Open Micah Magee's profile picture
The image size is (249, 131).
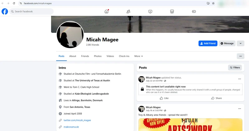click(70, 35)
